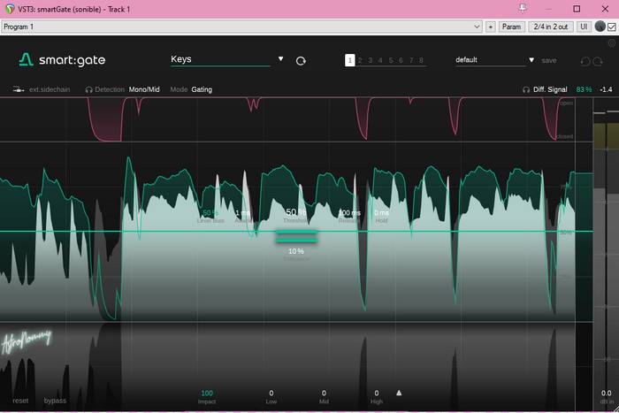This screenshot has height=413, width=619.
Task: Open the default preset dropdown
Action: (x=531, y=60)
